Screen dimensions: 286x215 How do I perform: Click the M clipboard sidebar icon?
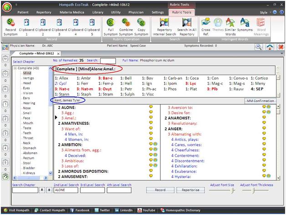click(x=5, y=59)
